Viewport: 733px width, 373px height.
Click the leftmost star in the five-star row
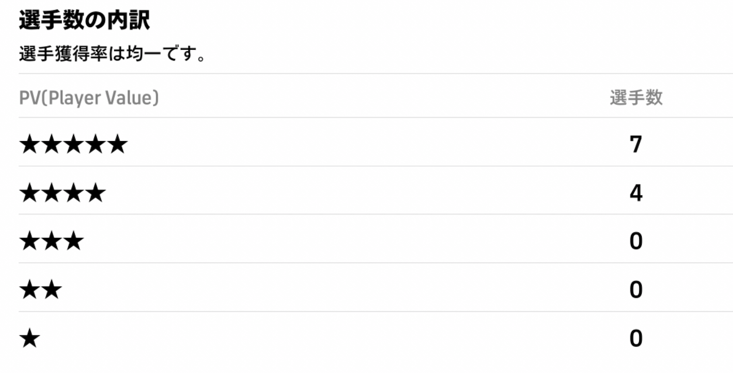coord(29,145)
